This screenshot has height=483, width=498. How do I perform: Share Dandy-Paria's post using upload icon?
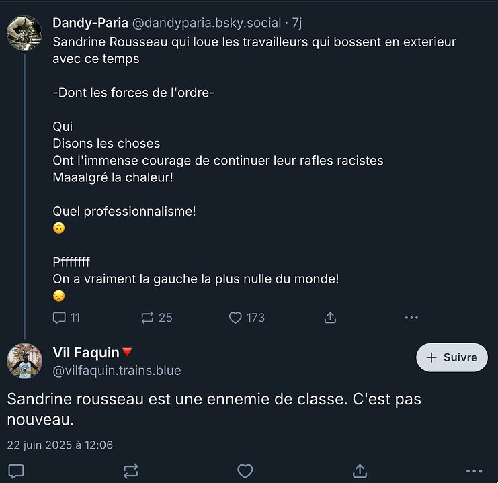330,318
